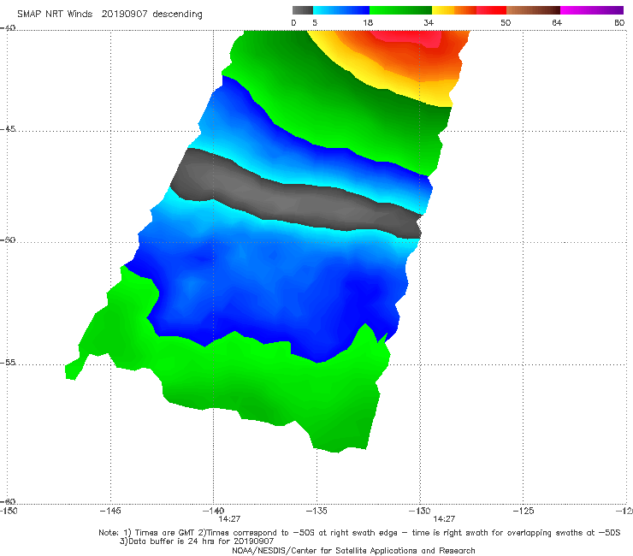Click the longitude label '-145' on the bottom axis
Image resolution: width=633 pixels, height=556 pixels.
tap(110, 511)
